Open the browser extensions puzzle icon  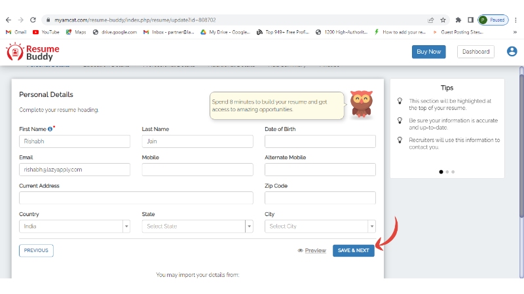point(458,20)
